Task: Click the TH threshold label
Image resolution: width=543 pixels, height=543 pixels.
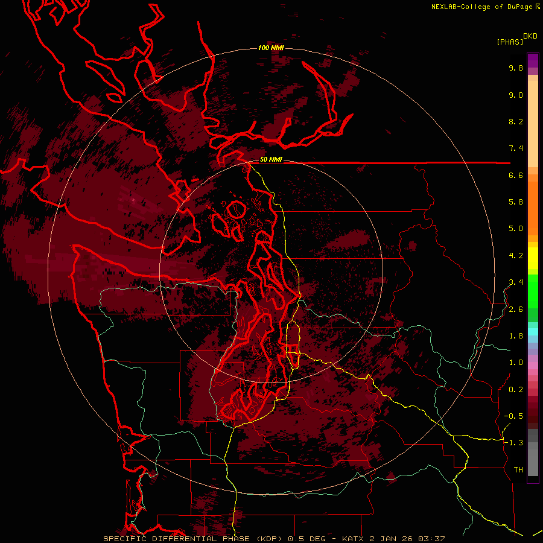Action: click(x=518, y=470)
